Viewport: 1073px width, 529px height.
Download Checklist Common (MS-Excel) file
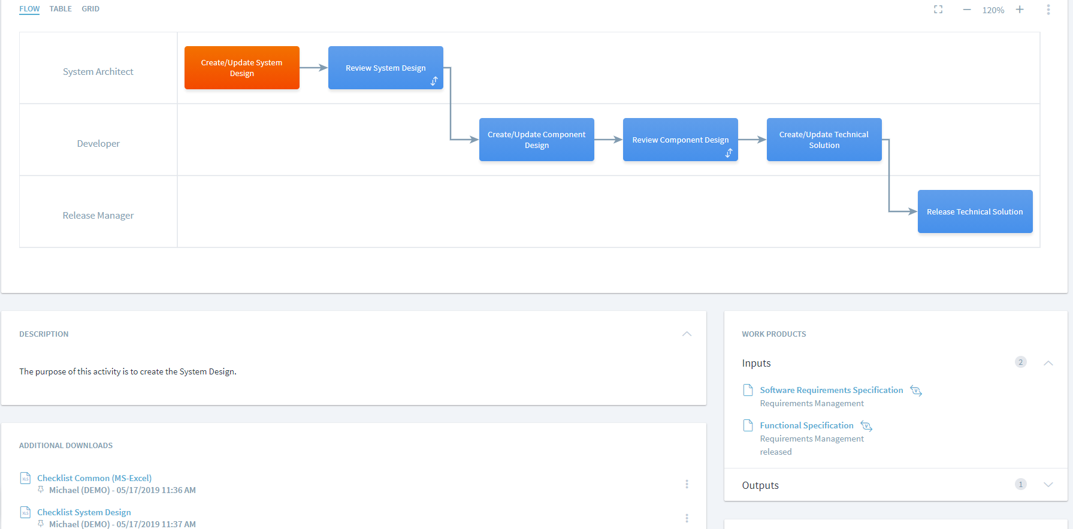94,478
